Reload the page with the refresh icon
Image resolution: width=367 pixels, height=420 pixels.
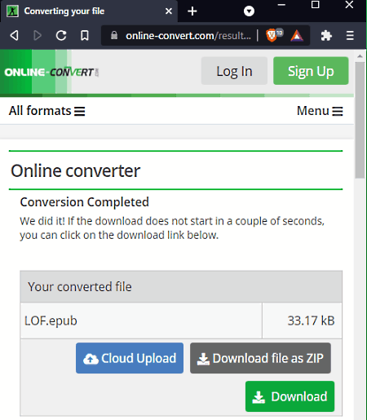pyautogui.click(x=61, y=35)
